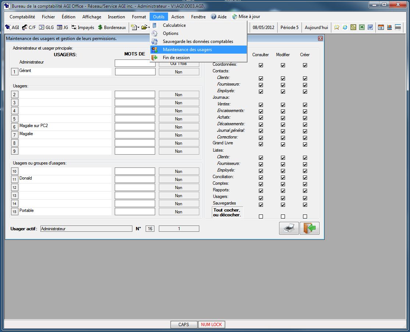
Task: Print the user permissions list
Action: pos(289,228)
